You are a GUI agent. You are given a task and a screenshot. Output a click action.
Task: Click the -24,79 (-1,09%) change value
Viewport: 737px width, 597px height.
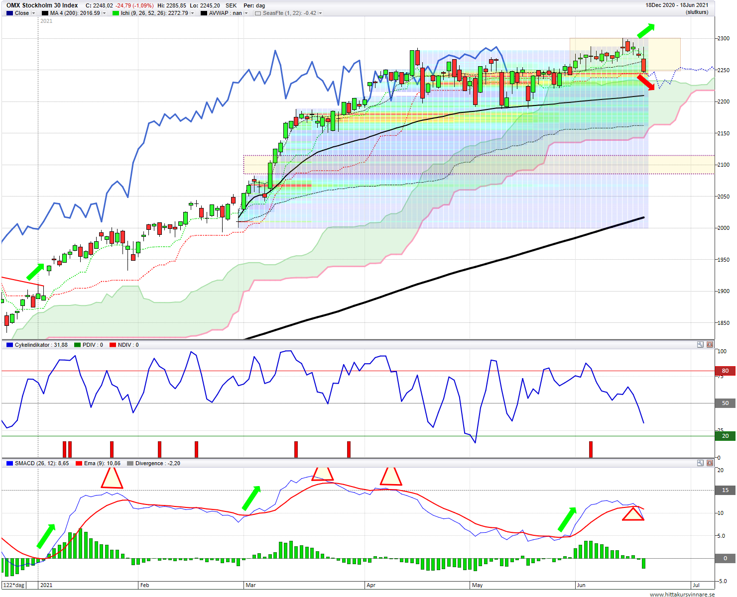(x=134, y=6)
